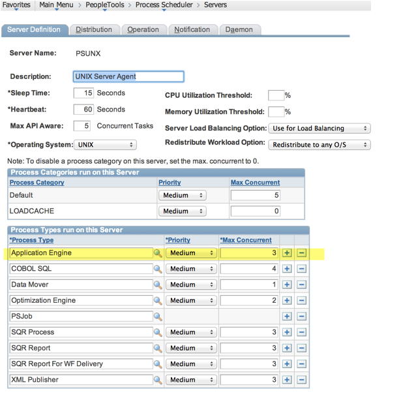Click the Description input field
This screenshot has height=404, width=418.
[128, 76]
